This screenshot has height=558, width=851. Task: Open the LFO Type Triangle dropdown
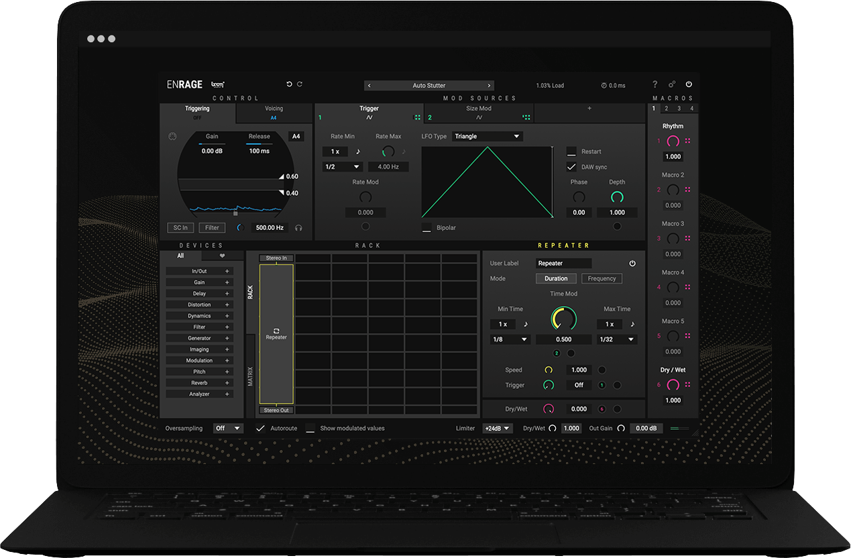[487, 136]
